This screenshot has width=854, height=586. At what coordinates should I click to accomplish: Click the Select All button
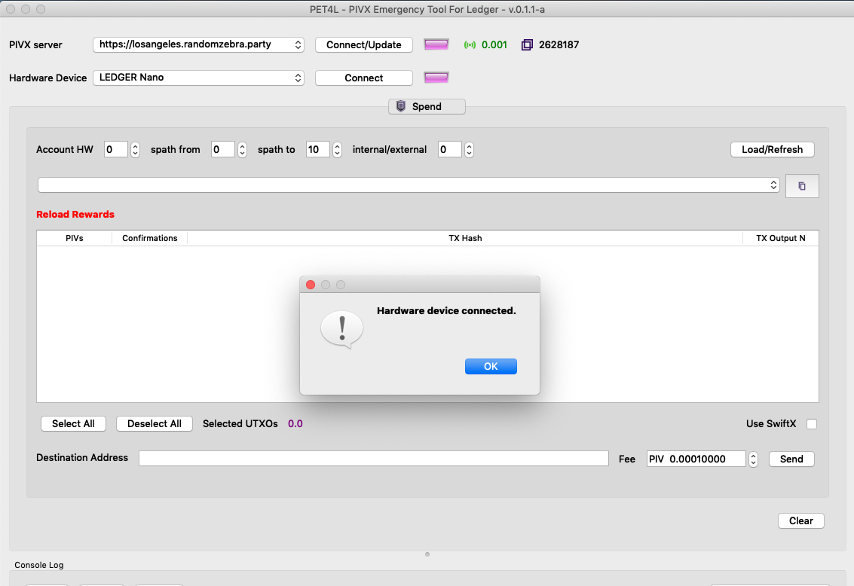(74, 424)
